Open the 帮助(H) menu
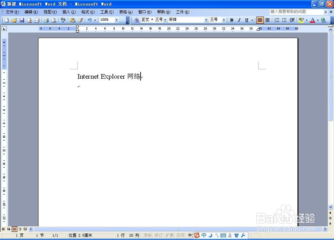Viewport: 334px width, 240px height. 164,12
